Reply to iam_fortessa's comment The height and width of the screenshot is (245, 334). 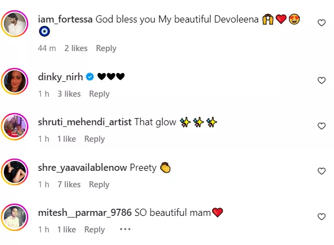tap(106, 48)
